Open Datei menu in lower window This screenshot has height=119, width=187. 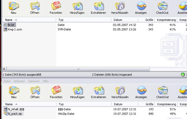click(x=7, y=81)
